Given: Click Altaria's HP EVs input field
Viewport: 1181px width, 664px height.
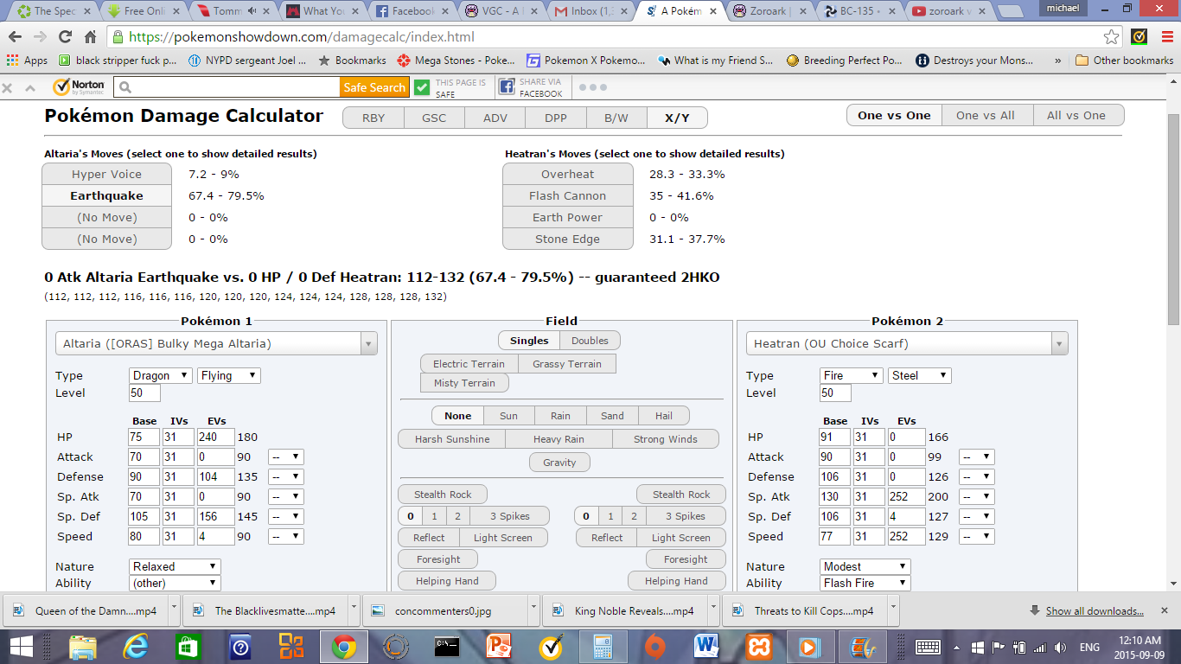Looking at the screenshot, I should coord(216,437).
